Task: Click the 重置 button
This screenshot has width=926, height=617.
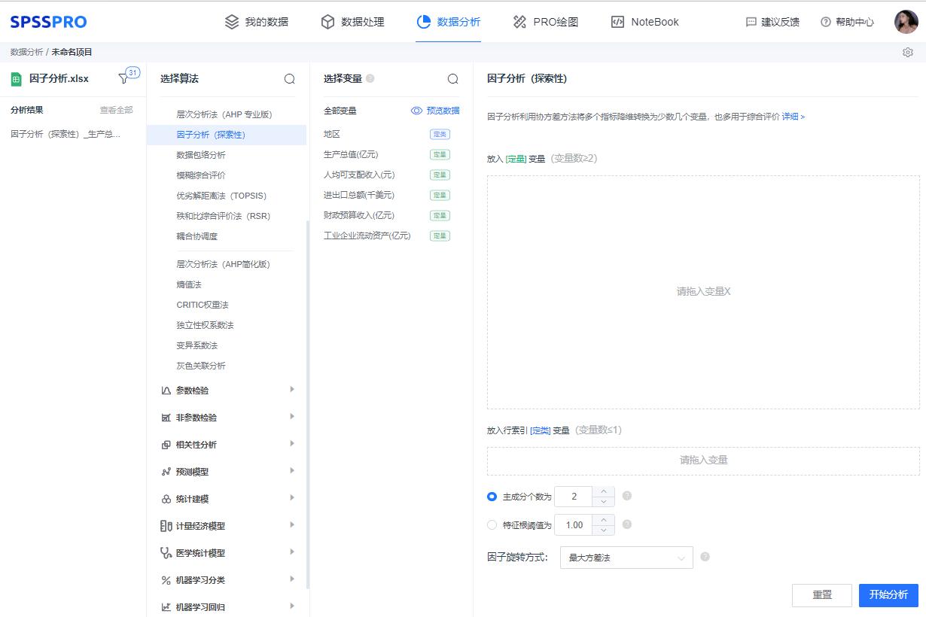Action: click(x=822, y=595)
